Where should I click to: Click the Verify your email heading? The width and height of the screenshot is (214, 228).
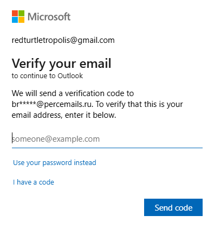point(61,64)
